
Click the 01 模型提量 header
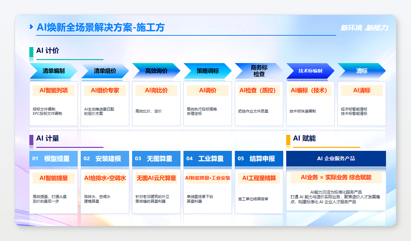tap(54, 159)
